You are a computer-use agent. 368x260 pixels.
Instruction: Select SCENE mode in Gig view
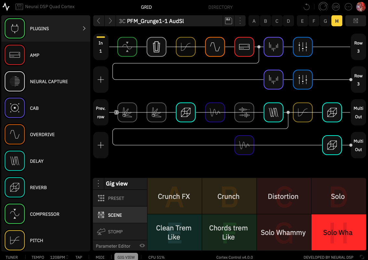pos(120,215)
